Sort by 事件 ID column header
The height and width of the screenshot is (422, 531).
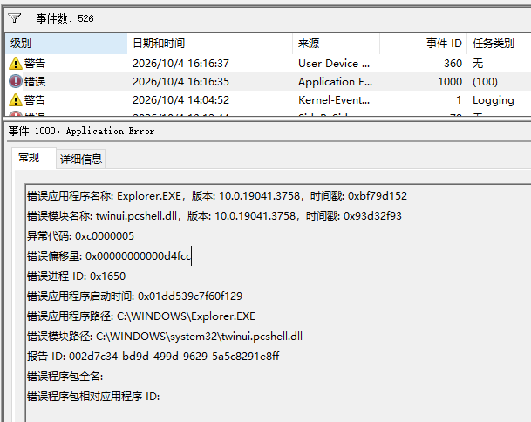pos(423,44)
